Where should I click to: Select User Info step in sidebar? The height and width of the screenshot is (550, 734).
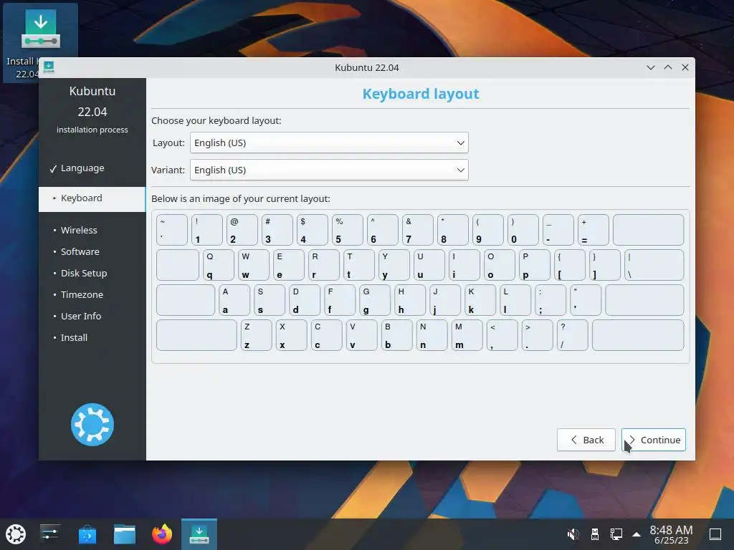click(81, 316)
